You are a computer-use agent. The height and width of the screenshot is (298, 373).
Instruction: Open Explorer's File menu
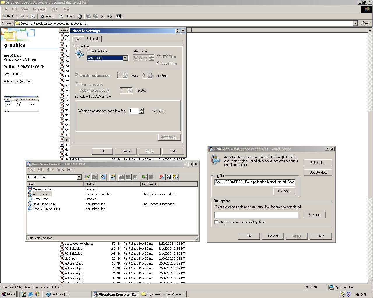[x=5, y=9]
